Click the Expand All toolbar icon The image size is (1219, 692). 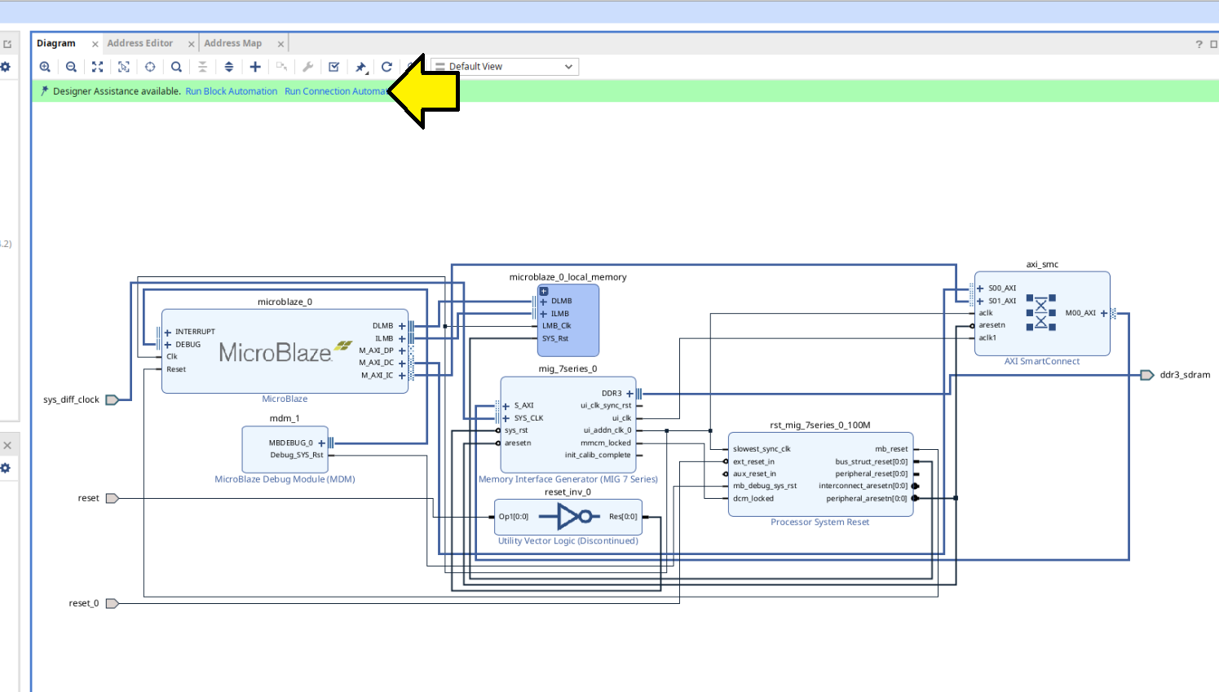[x=229, y=67]
